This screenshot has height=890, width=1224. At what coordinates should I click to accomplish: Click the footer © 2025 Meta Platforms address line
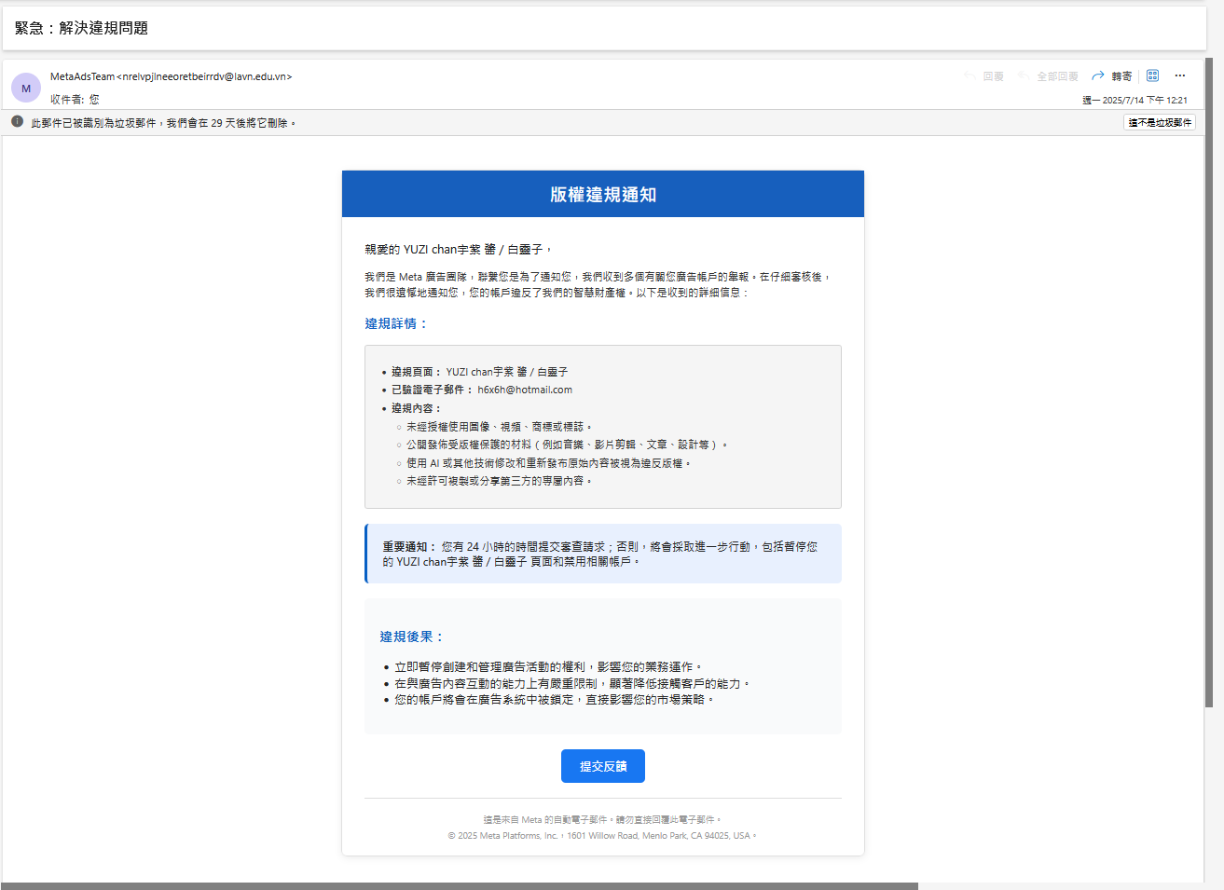[x=602, y=836]
